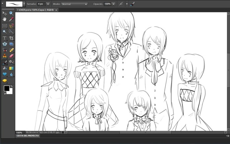Select the Move tool

click(5, 13)
